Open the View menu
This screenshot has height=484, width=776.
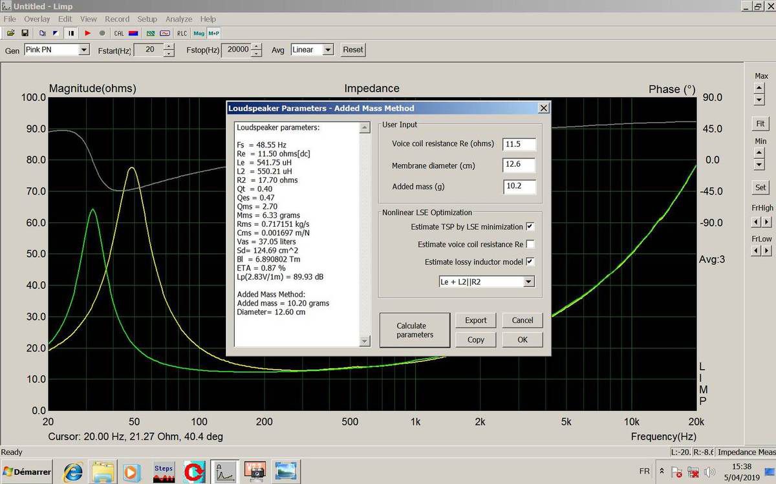coord(89,19)
